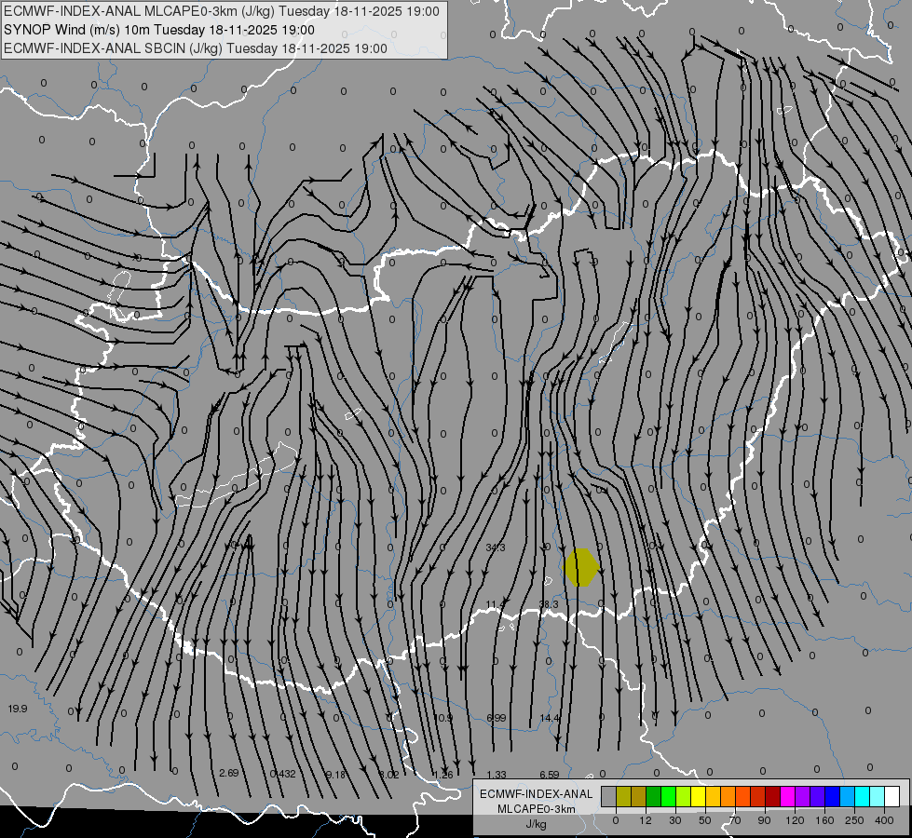Click the 9.18 value near bottom

click(x=336, y=774)
